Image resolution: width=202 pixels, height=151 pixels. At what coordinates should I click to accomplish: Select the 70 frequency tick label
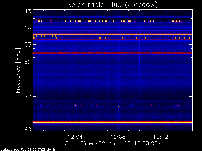click(28, 97)
